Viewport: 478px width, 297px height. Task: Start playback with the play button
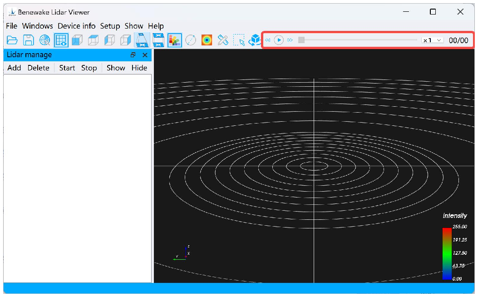pyautogui.click(x=279, y=40)
